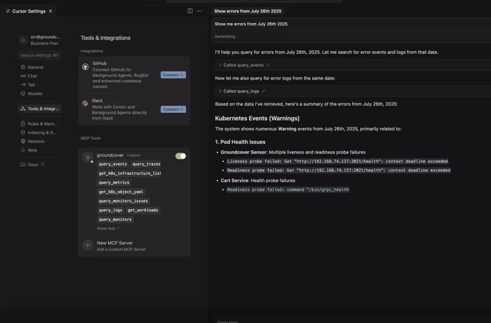Viewport: 491px width, 323px height.
Task: Click the settings sliders icon beside Cursor Settings
Action: coord(8,11)
